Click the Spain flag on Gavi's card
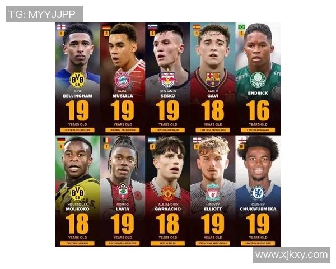Image resolution: width=336 pixels, height=269 pixels. click(197, 27)
